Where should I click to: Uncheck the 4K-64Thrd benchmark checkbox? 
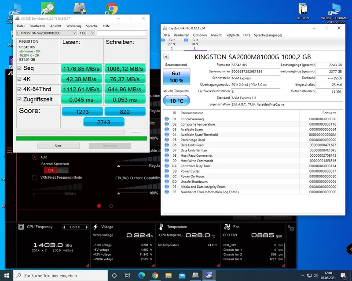coord(19,89)
